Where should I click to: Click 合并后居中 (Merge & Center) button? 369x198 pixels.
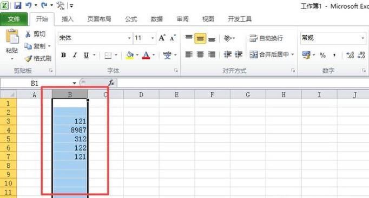pyautogui.click(x=269, y=54)
